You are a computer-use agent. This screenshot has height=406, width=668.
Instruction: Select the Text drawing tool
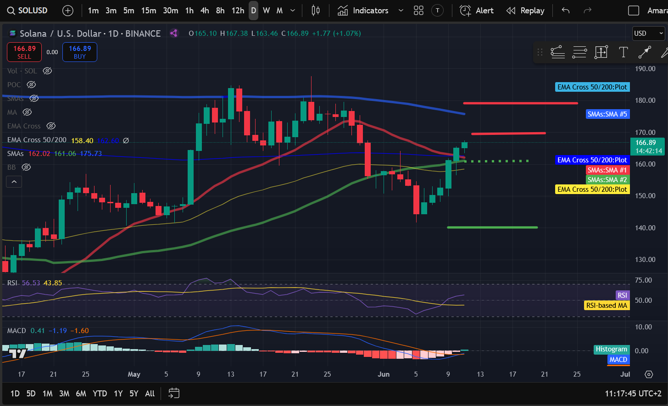pyautogui.click(x=623, y=52)
